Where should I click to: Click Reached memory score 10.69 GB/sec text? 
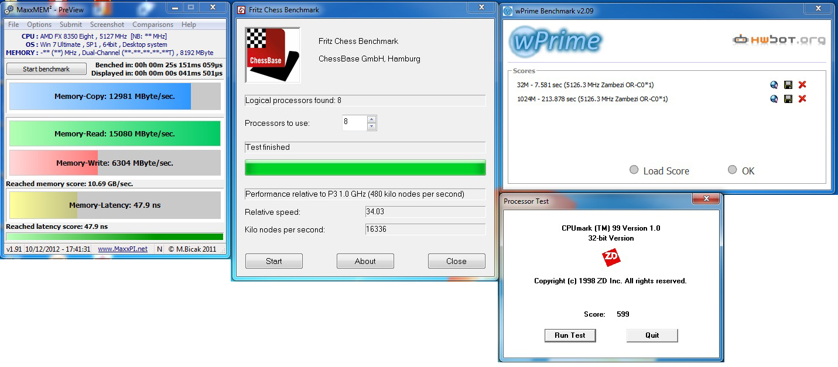click(69, 184)
